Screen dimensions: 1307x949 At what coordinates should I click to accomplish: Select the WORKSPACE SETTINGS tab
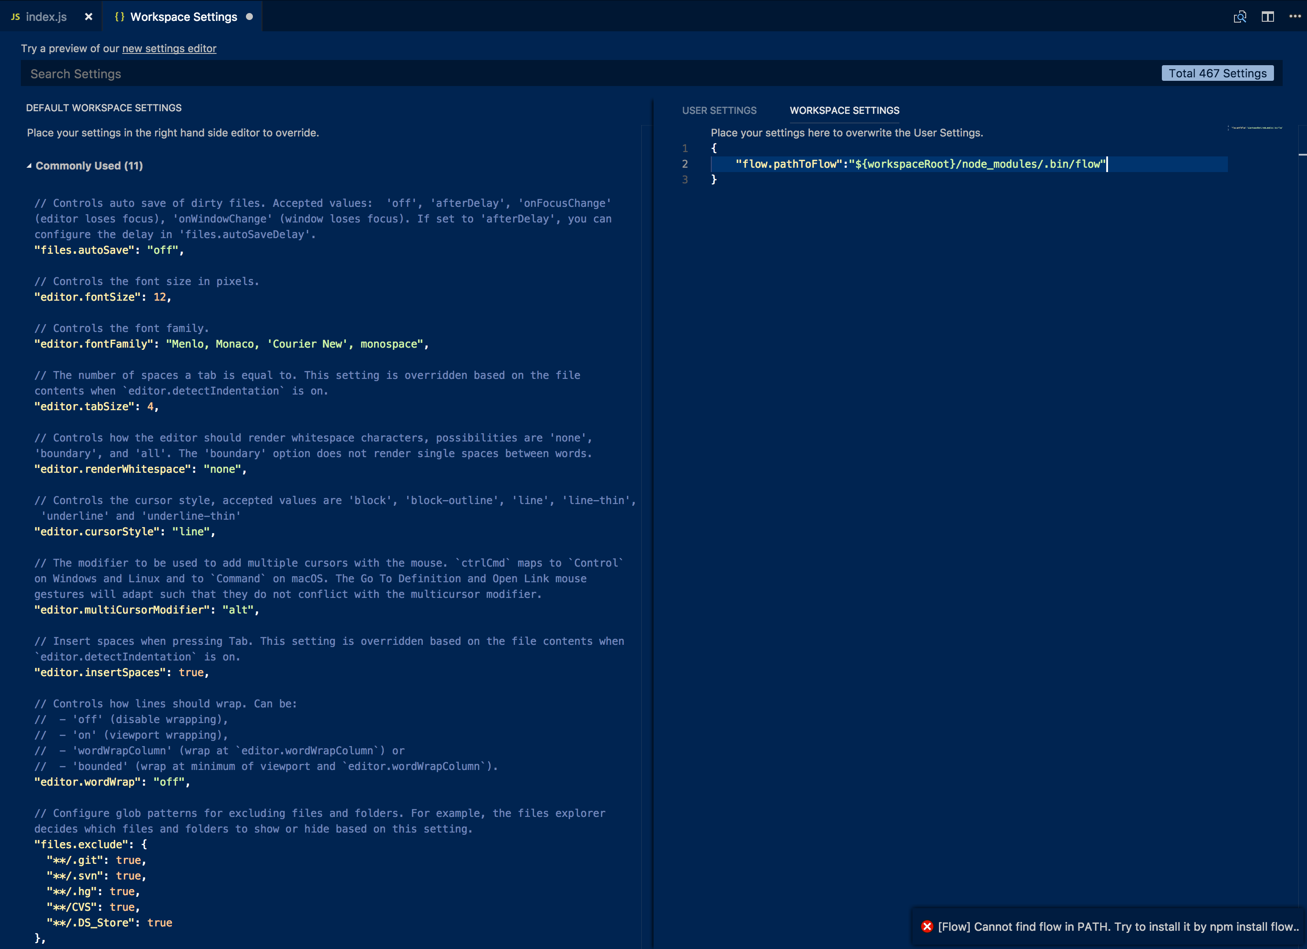click(x=844, y=109)
